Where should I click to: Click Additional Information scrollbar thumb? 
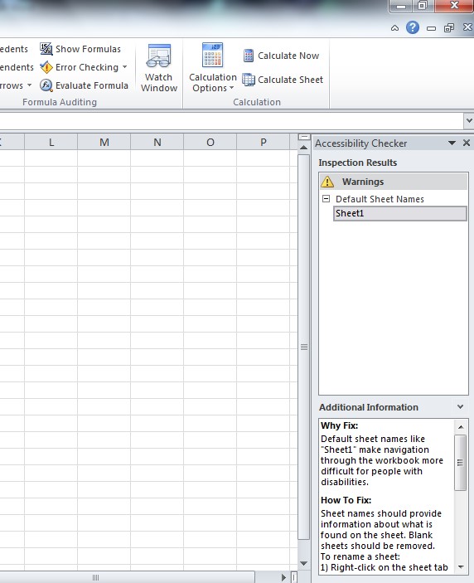point(461,463)
